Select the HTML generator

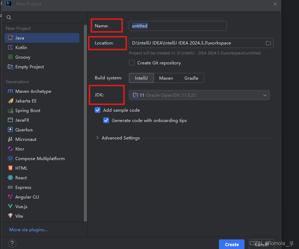(42, 168)
